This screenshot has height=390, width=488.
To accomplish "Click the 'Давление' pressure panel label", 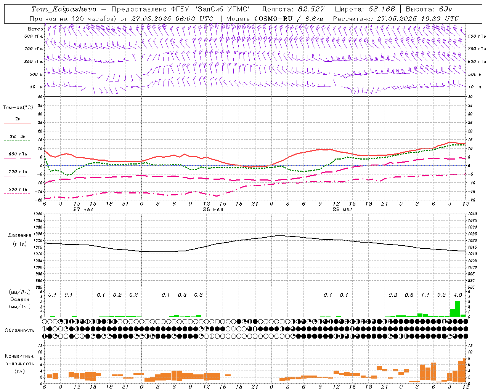I will 19,235.
